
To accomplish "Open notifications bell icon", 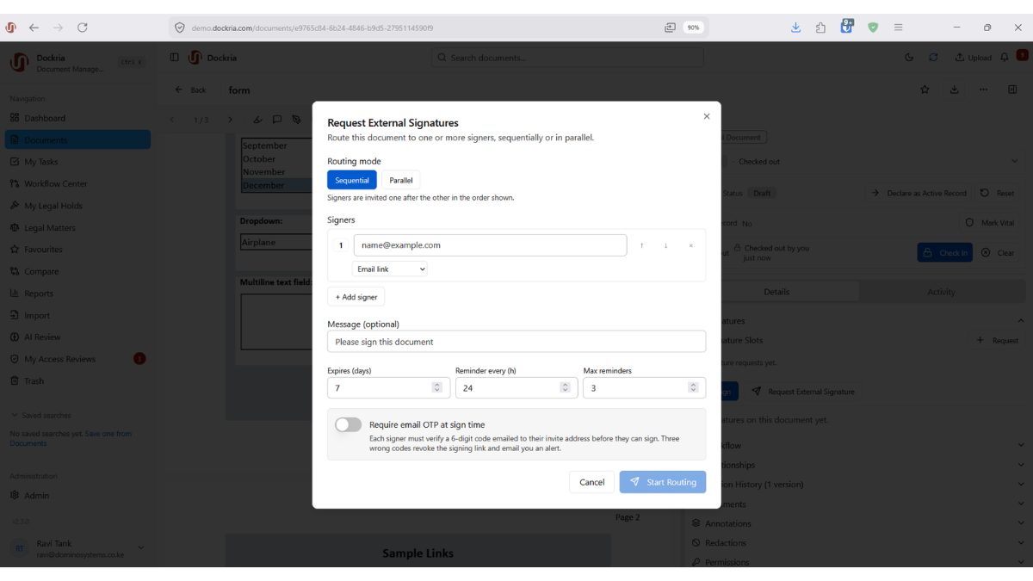I will [x=1005, y=58].
